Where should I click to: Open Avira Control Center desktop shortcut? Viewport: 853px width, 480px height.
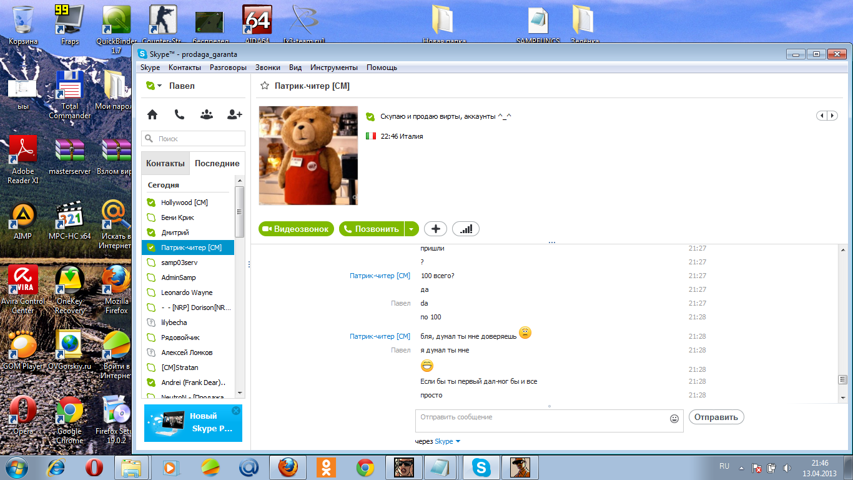tap(23, 289)
